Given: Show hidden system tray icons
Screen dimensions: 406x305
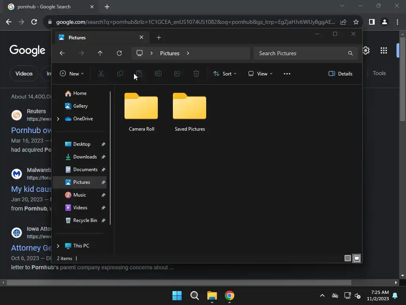Looking at the screenshot, I should (x=322, y=295).
